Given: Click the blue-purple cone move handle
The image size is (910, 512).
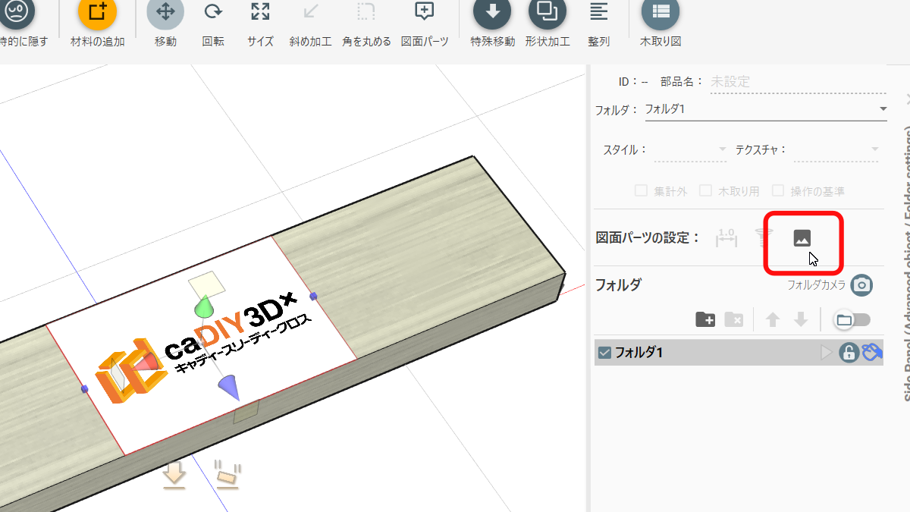Looking at the screenshot, I should click(229, 387).
